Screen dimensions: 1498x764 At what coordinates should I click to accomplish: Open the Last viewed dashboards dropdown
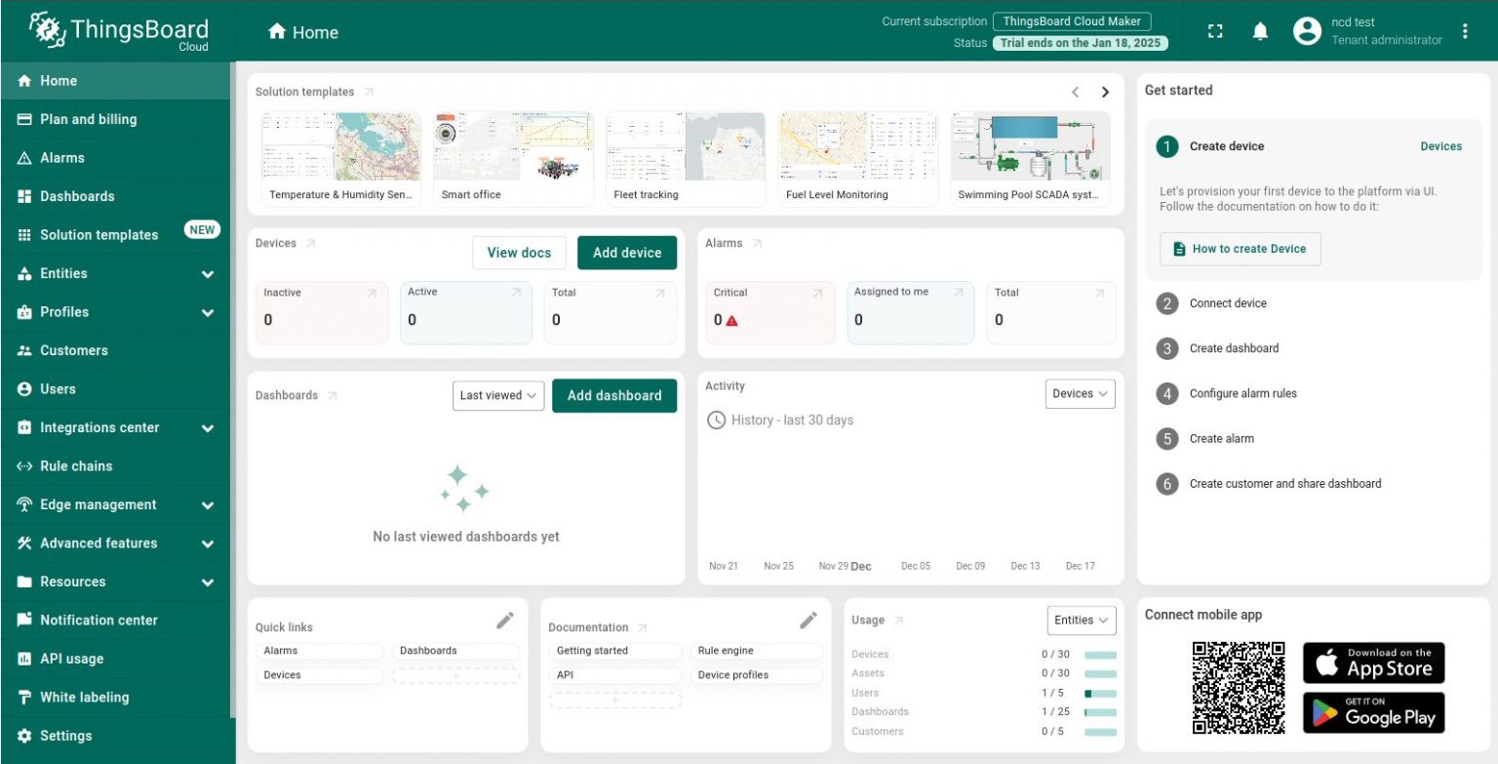(498, 395)
